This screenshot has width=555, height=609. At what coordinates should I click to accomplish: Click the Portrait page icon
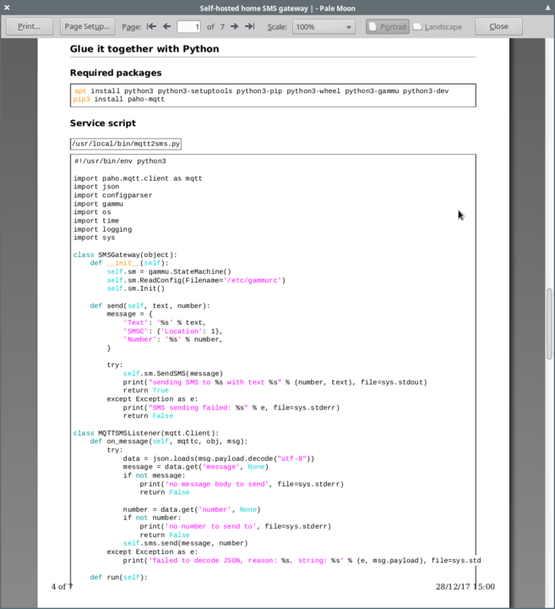pos(373,26)
